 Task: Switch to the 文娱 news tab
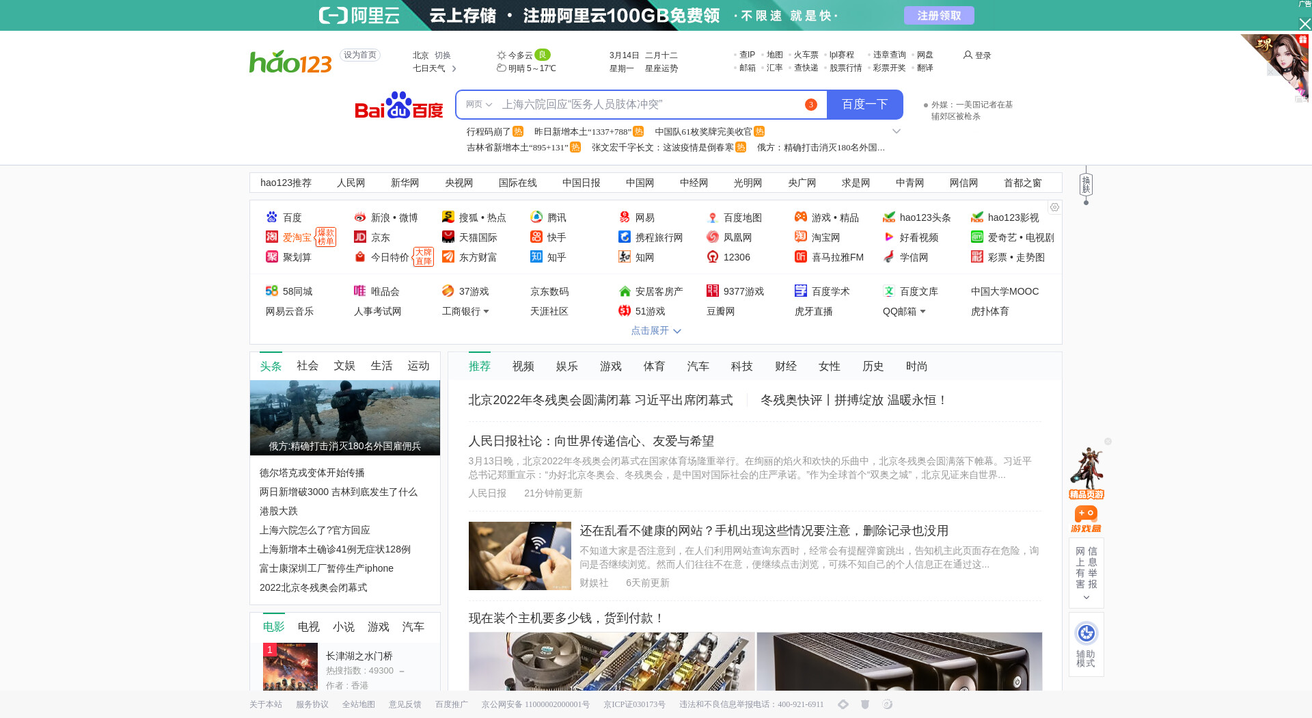pos(344,366)
